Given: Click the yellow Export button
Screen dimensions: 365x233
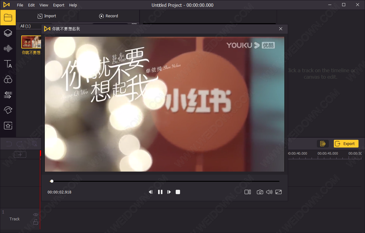Looking at the screenshot, I should click(346, 144).
